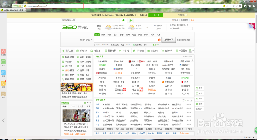Select the 图片 search tab
This screenshot has width=257, height=140.
click(115, 35)
